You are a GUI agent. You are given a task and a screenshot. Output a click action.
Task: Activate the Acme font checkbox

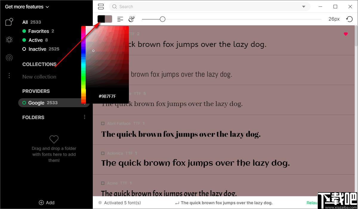tap(103, 183)
